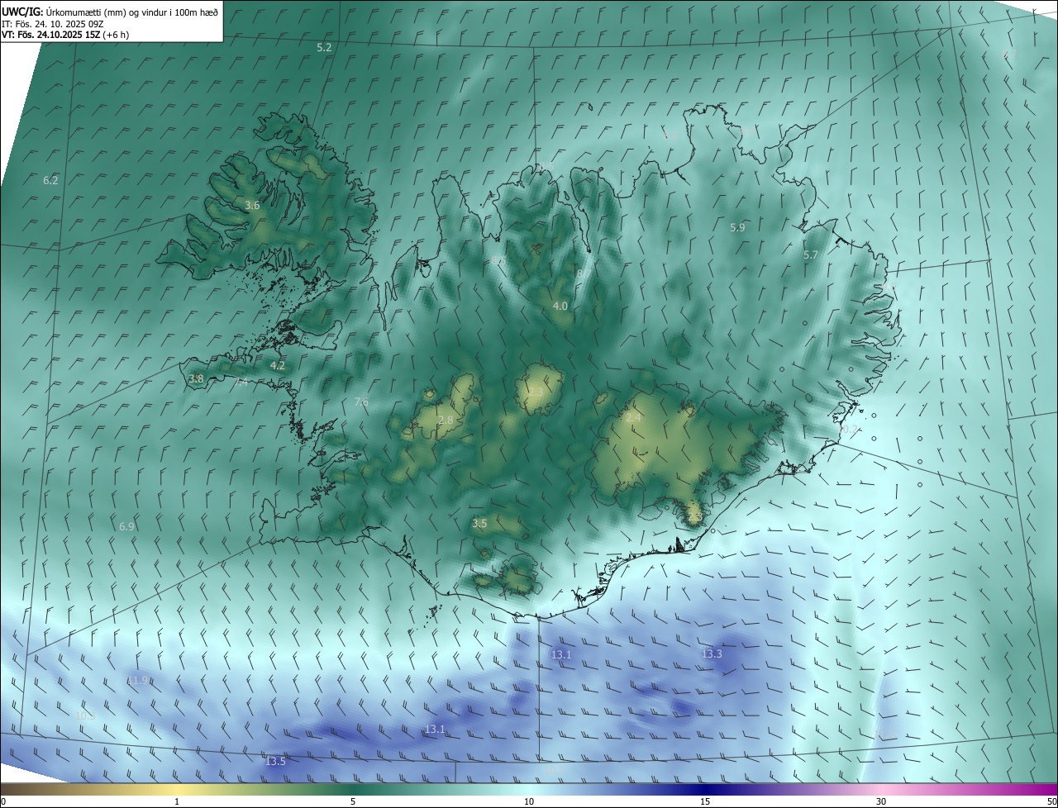Select the "7.6" value label on the map

click(x=361, y=402)
